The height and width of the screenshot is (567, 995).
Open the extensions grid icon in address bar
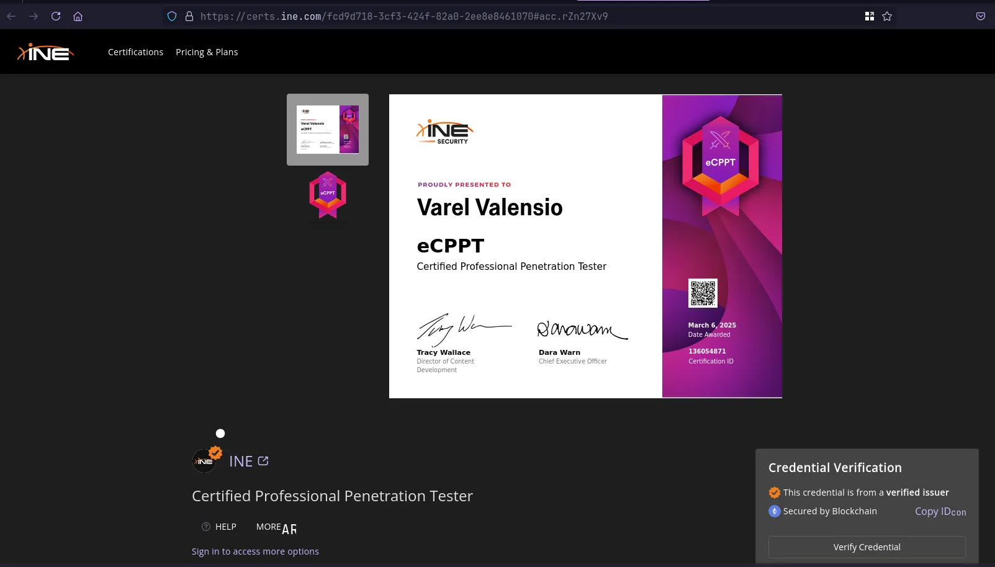869,16
